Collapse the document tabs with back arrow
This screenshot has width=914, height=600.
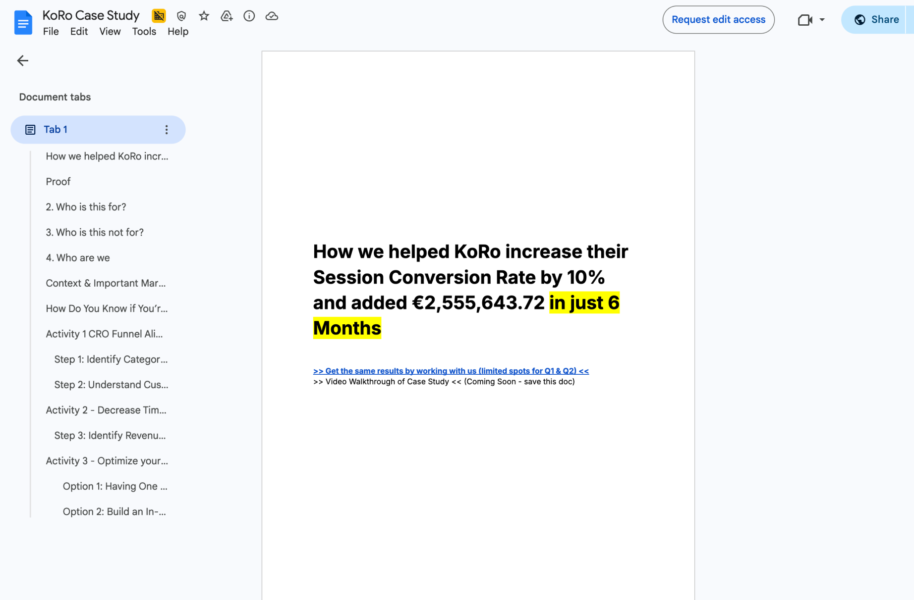point(23,61)
